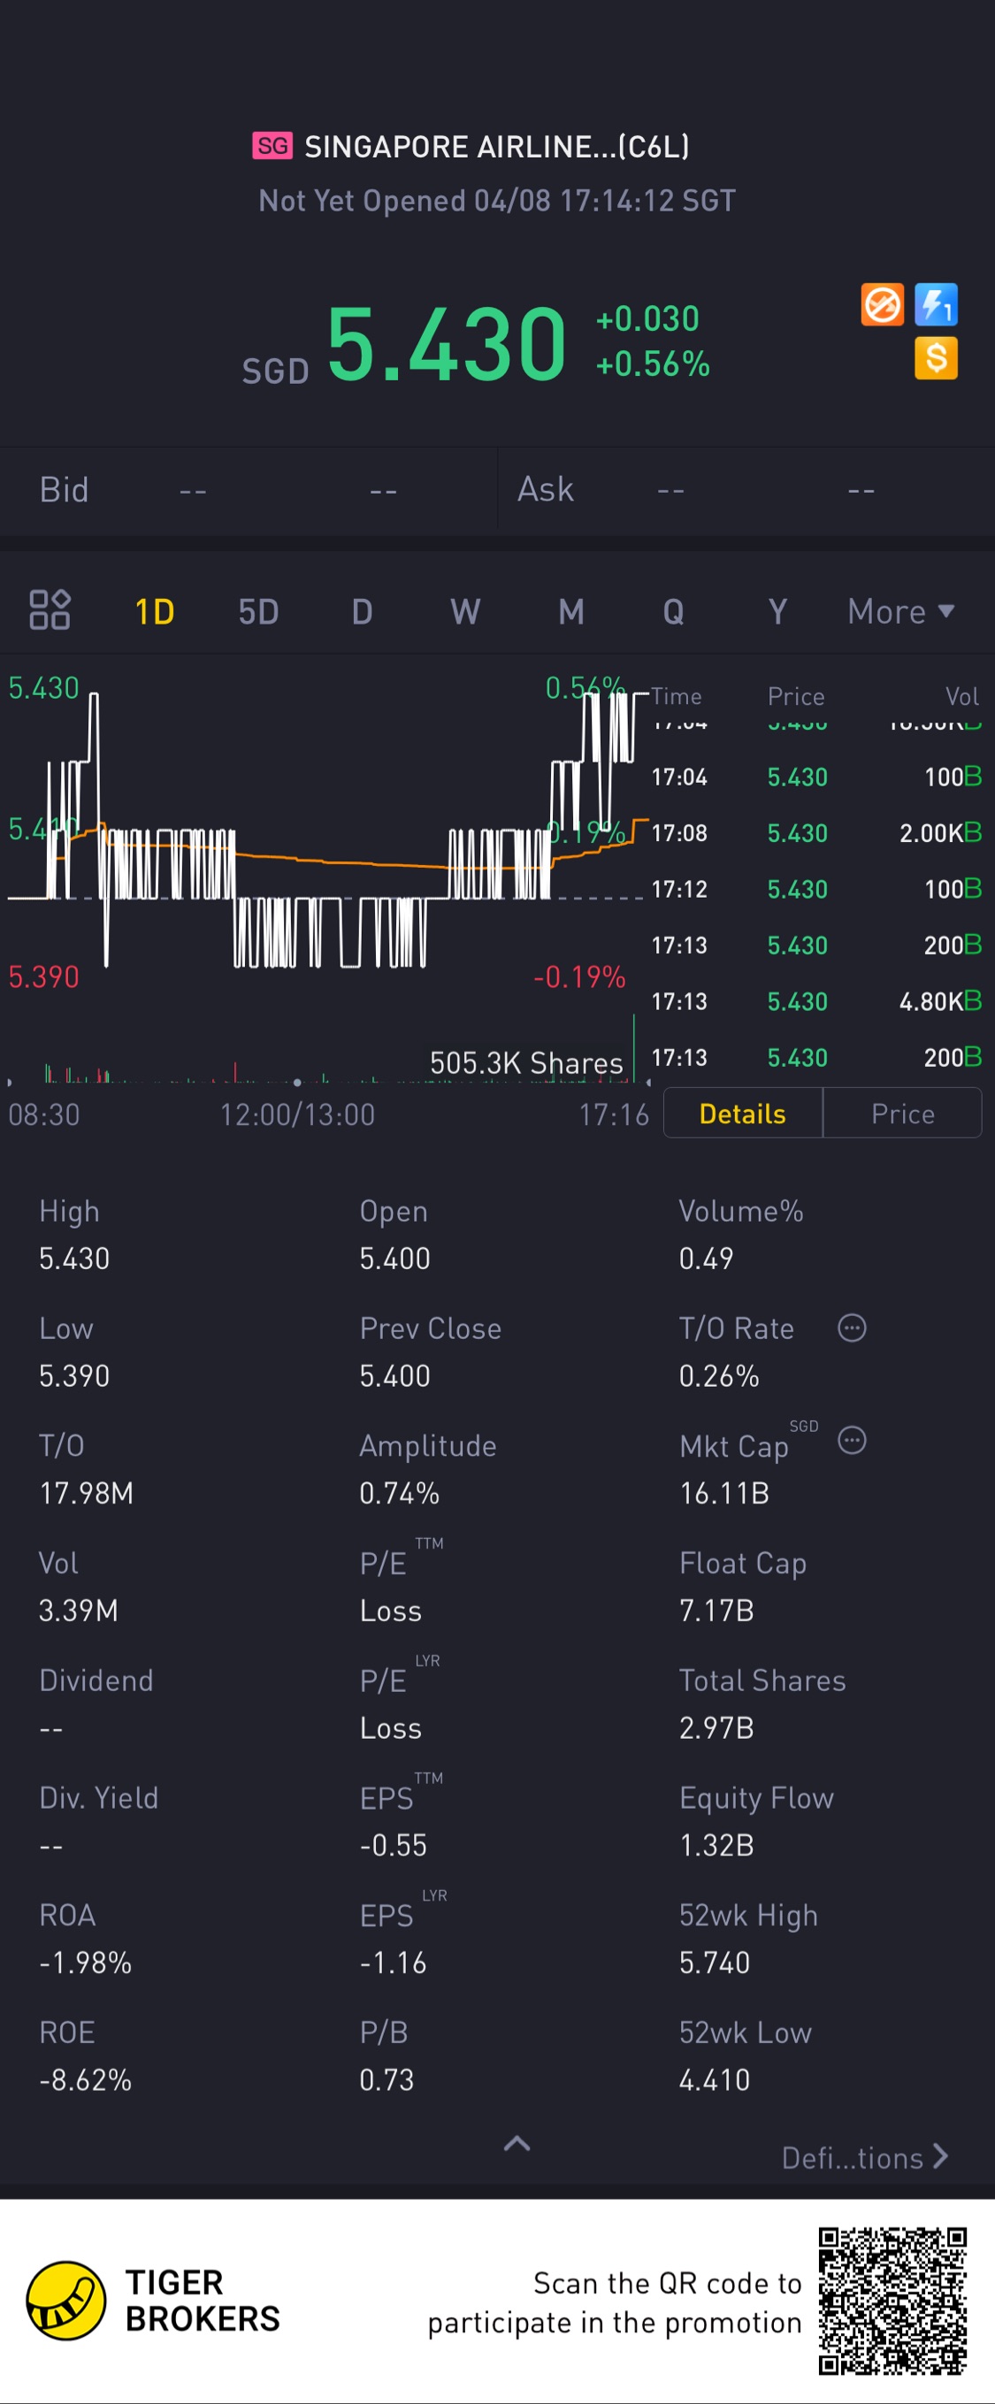Tap the yellow dollar sign icon
Viewport: 995px width, 2404px height.
(937, 358)
